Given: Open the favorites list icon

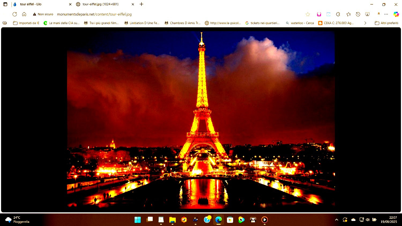Looking at the screenshot, I should (348, 14).
